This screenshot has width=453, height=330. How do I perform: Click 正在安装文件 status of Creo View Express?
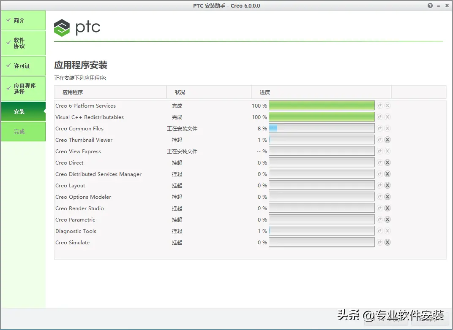click(x=182, y=151)
